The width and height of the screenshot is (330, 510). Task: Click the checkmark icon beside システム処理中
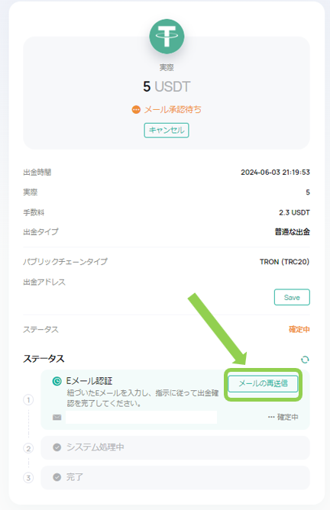click(x=57, y=447)
